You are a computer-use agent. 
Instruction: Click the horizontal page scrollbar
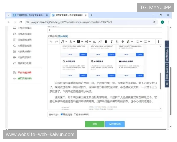(87, 129)
